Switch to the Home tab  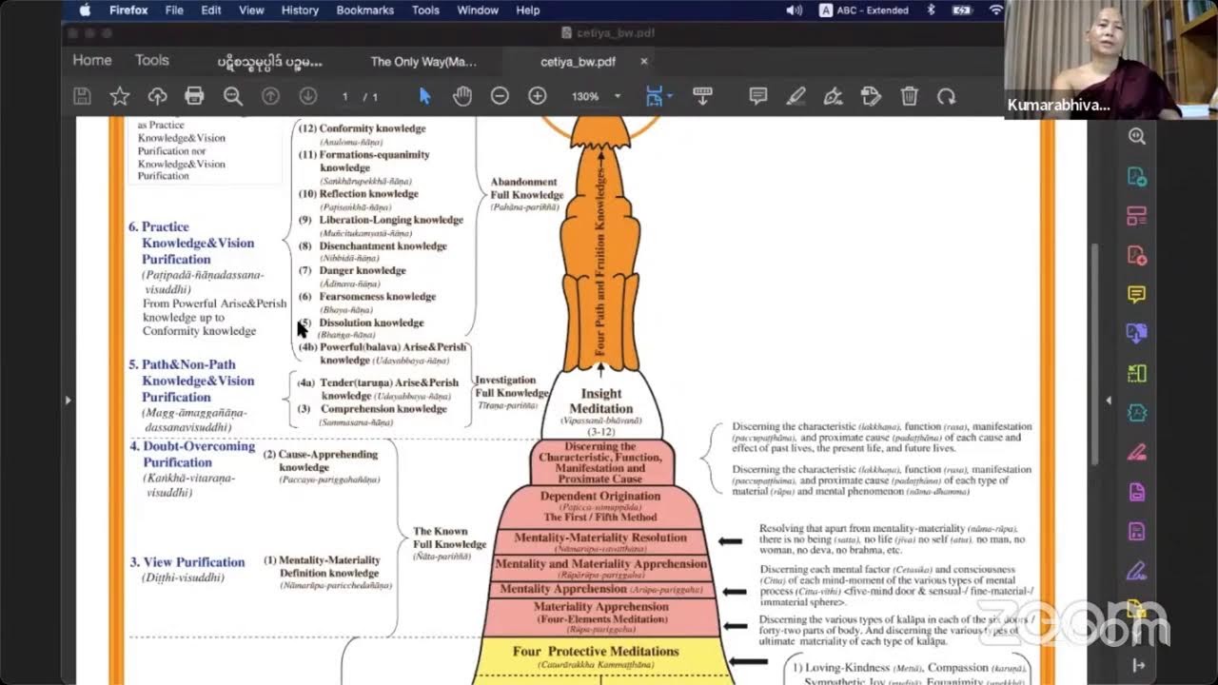click(x=92, y=60)
